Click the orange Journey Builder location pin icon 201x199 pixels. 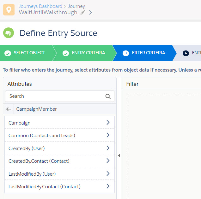tap(9, 9)
